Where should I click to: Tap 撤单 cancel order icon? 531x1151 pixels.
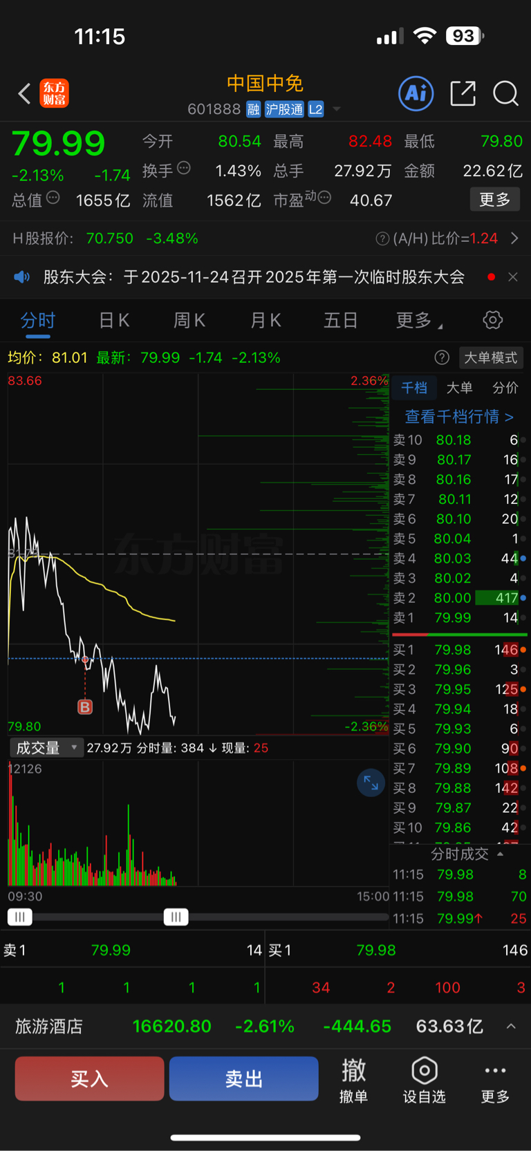(354, 1080)
